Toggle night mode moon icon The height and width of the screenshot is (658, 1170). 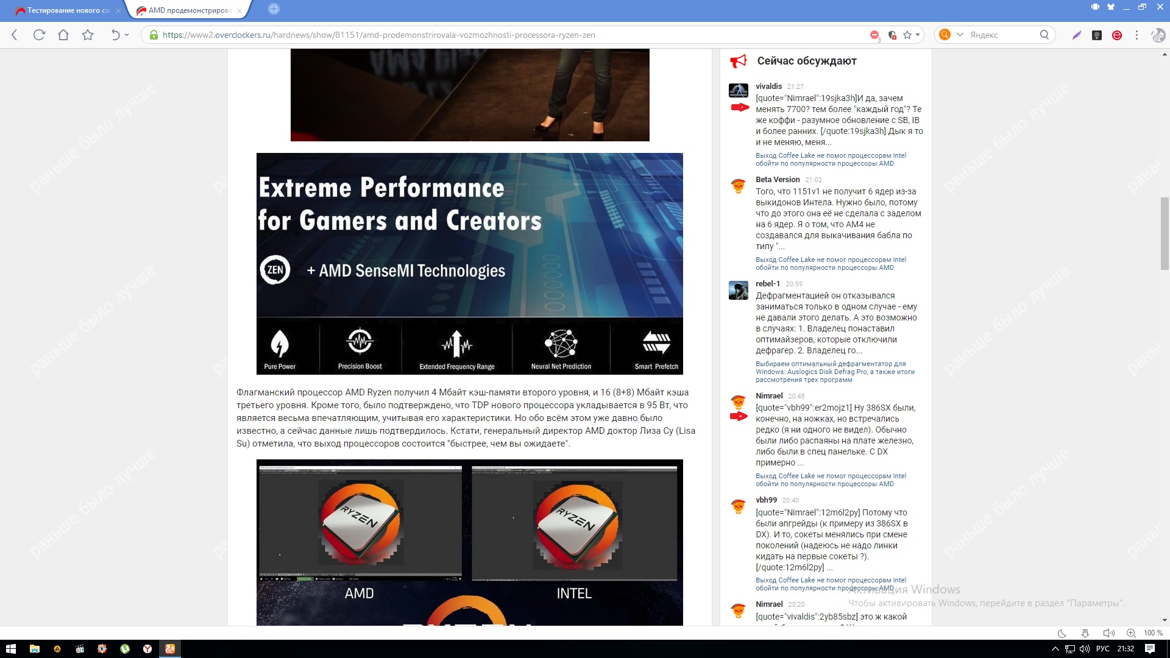point(1061,633)
